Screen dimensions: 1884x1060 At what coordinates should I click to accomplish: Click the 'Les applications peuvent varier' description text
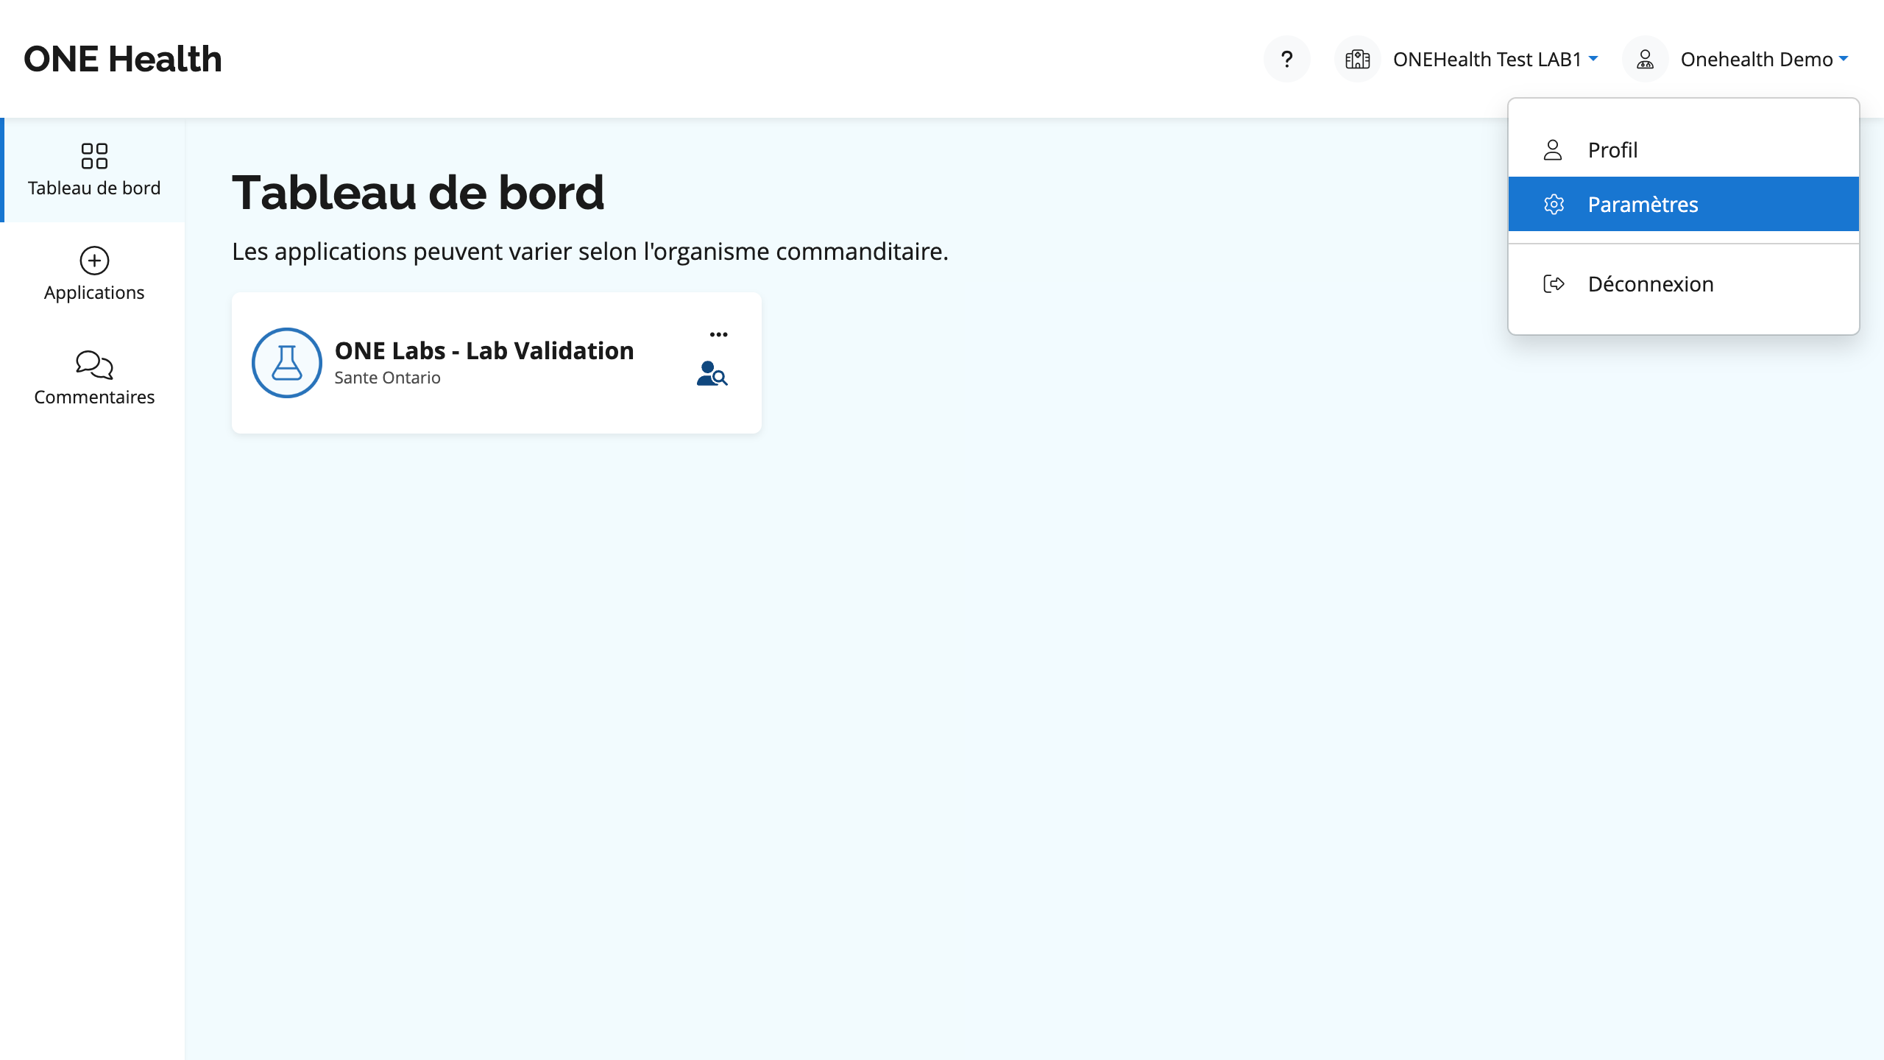[x=590, y=252]
